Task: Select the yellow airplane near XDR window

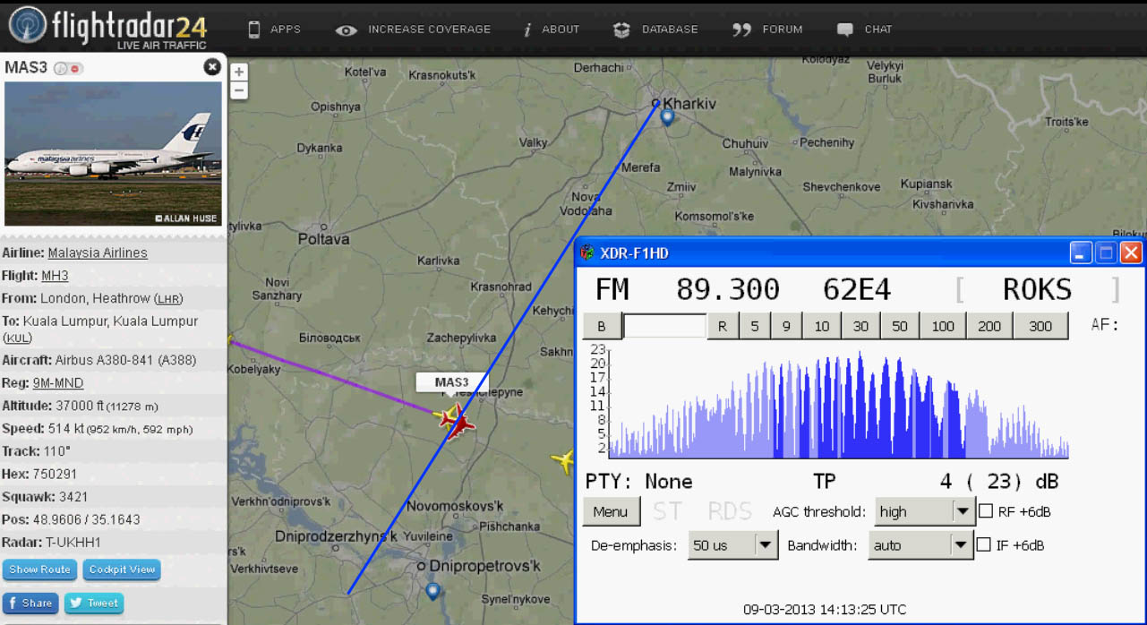Action: [x=564, y=461]
